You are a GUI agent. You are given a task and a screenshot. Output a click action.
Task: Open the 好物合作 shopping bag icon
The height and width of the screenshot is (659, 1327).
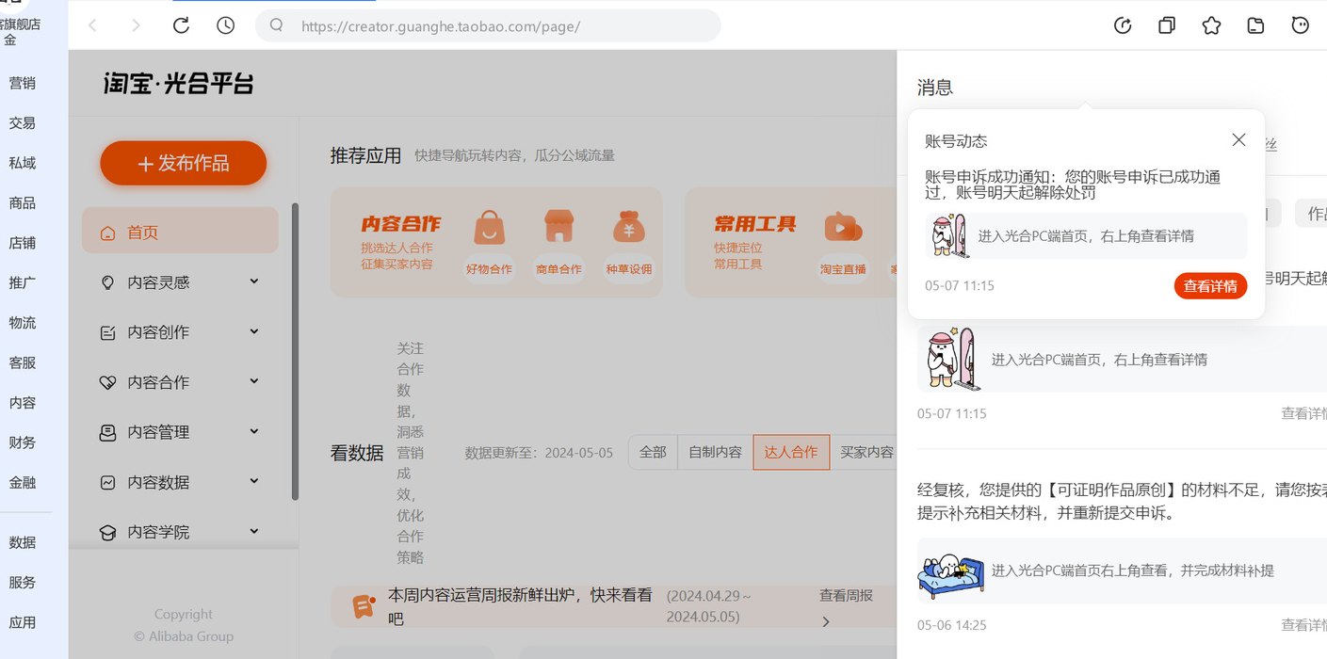[489, 227]
